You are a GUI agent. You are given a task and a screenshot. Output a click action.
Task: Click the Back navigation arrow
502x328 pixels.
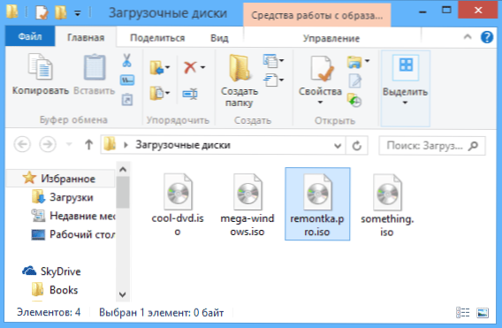click(22, 144)
